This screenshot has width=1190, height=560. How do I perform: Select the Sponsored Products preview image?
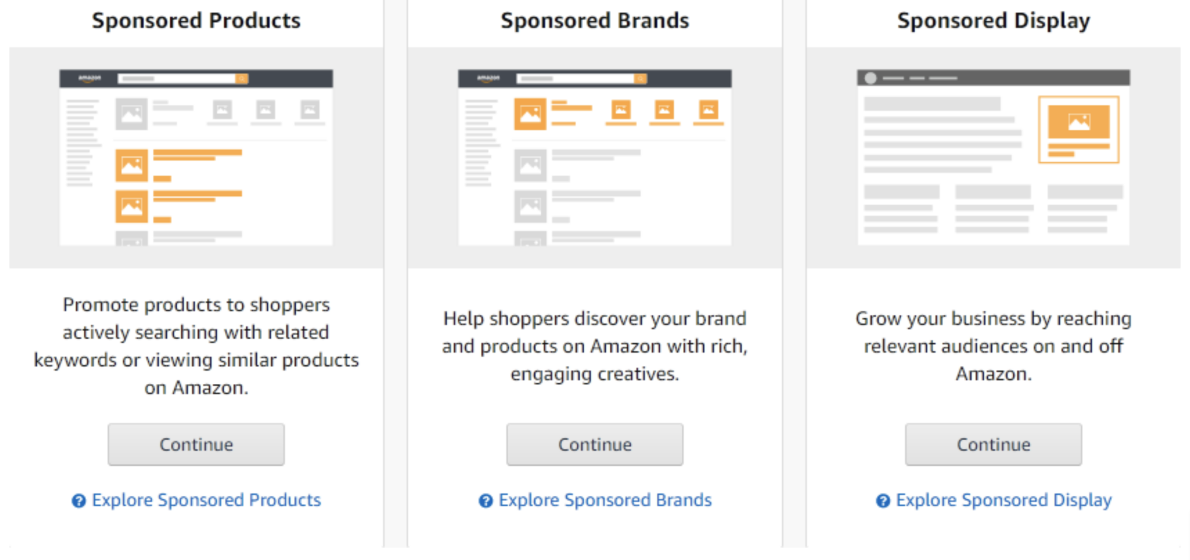[x=196, y=158]
